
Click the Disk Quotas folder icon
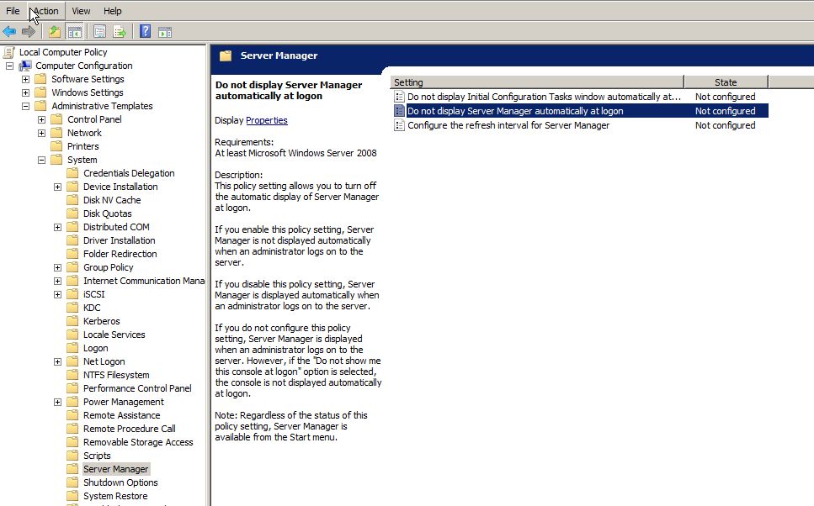click(x=72, y=213)
